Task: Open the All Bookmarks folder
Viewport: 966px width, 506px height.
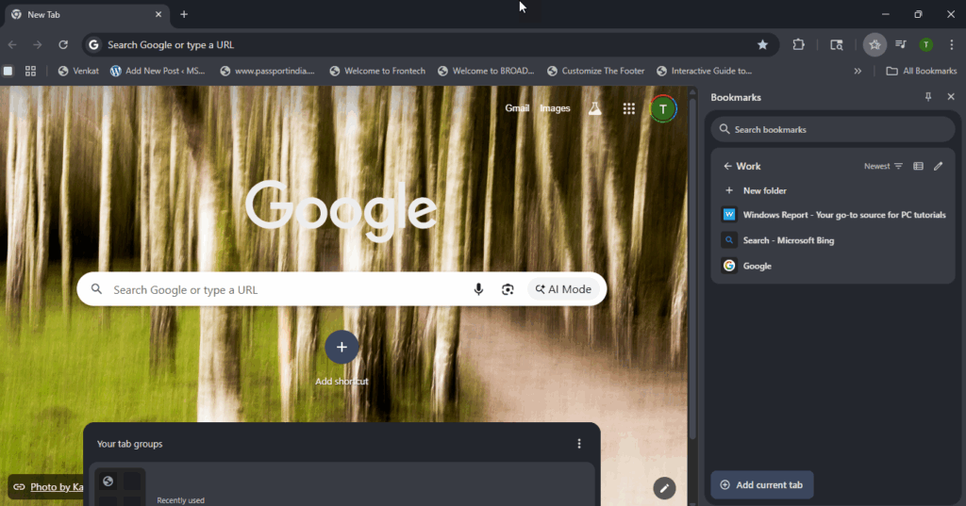Action: pos(921,71)
